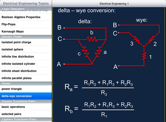This screenshot has width=166, height=122.
Task: Choose infinite line distribution
Action: point(26,56)
